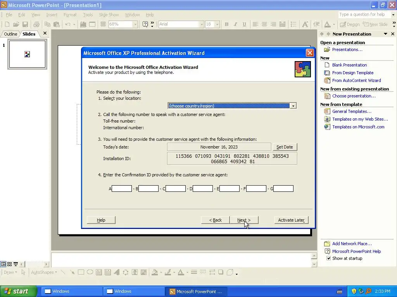The width and height of the screenshot is (397, 297).
Task: Click Type a question for help box
Action: pyautogui.click(x=364, y=14)
